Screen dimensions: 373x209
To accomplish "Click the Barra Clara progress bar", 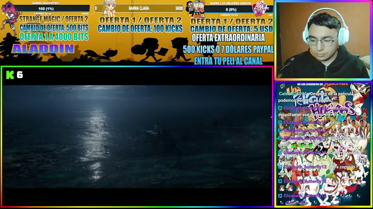I will pos(139,8).
